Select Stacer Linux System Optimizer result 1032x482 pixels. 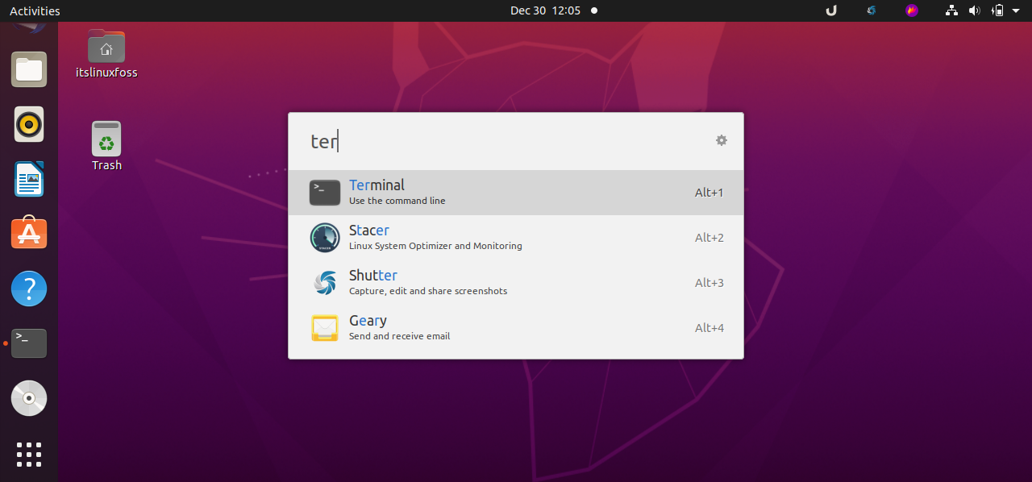516,238
